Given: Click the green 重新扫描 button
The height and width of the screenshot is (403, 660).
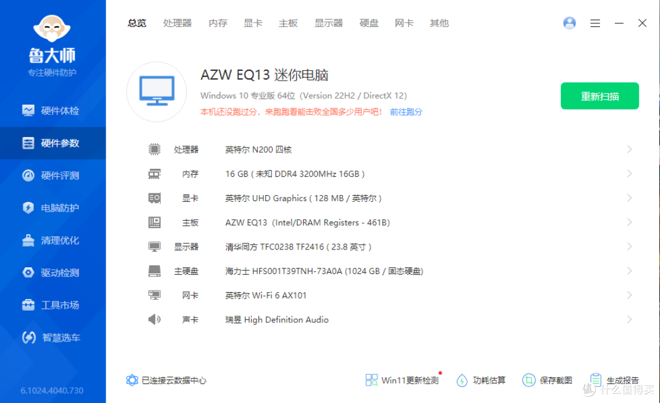Looking at the screenshot, I should pos(600,96).
